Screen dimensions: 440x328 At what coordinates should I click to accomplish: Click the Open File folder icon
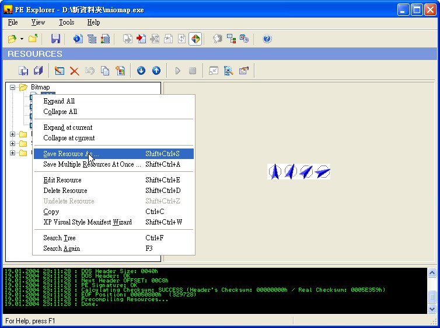pyautogui.click(x=12, y=39)
